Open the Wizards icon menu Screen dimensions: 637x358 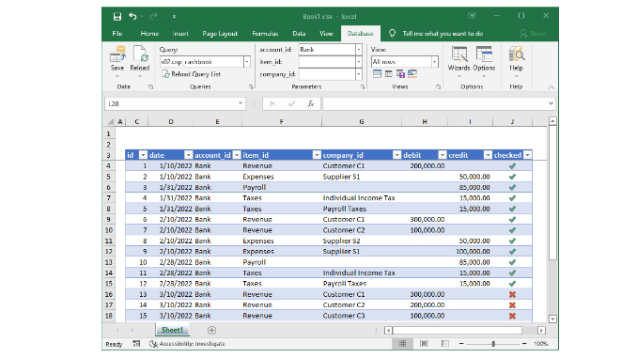coord(459,60)
